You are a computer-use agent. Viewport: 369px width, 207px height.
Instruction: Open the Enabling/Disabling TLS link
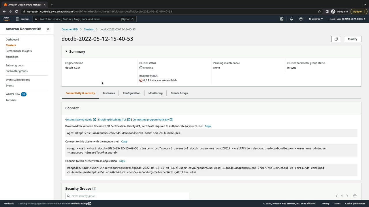tap(114, 120)
